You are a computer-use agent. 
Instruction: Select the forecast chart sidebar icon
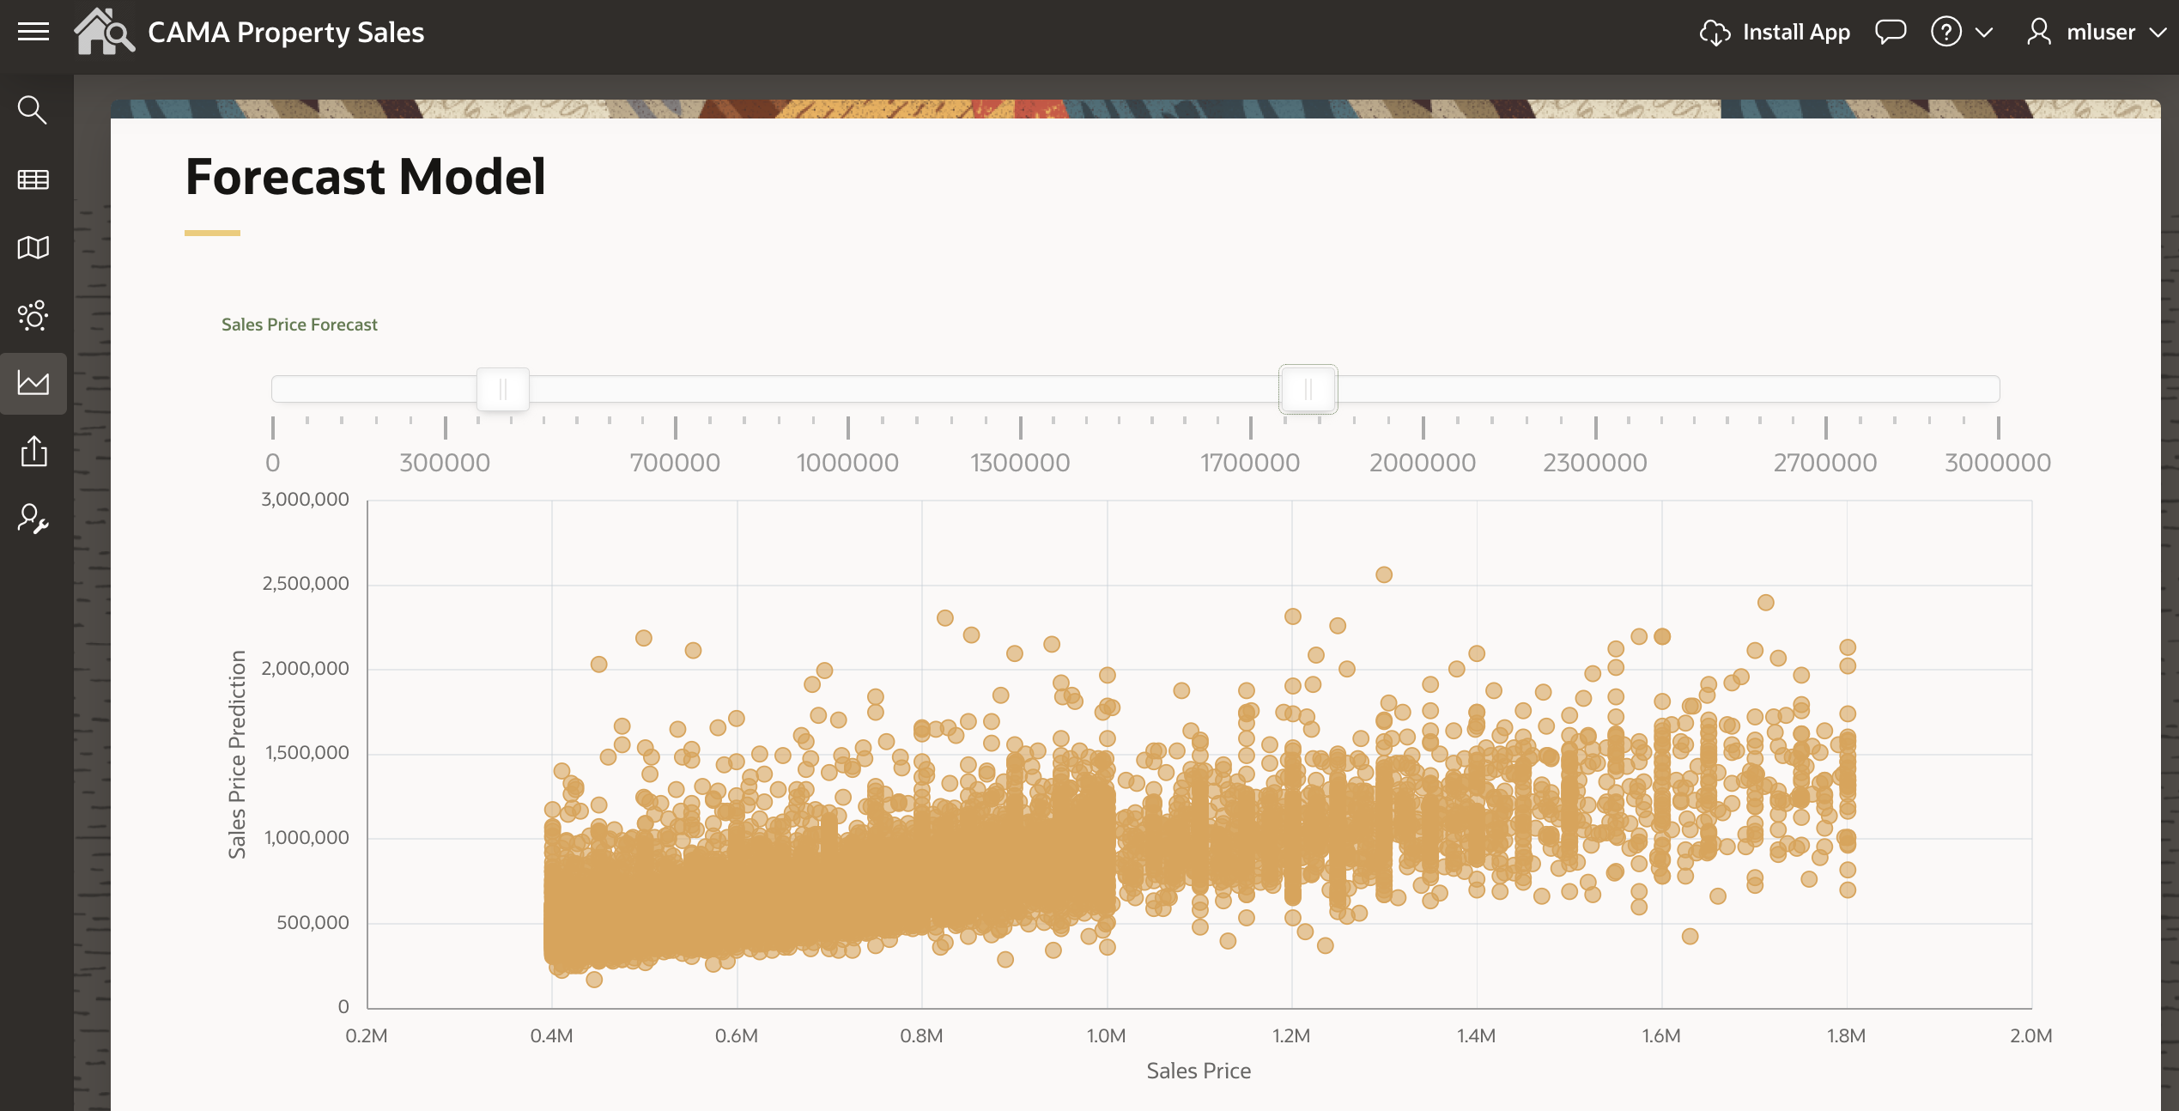(33, 383)
